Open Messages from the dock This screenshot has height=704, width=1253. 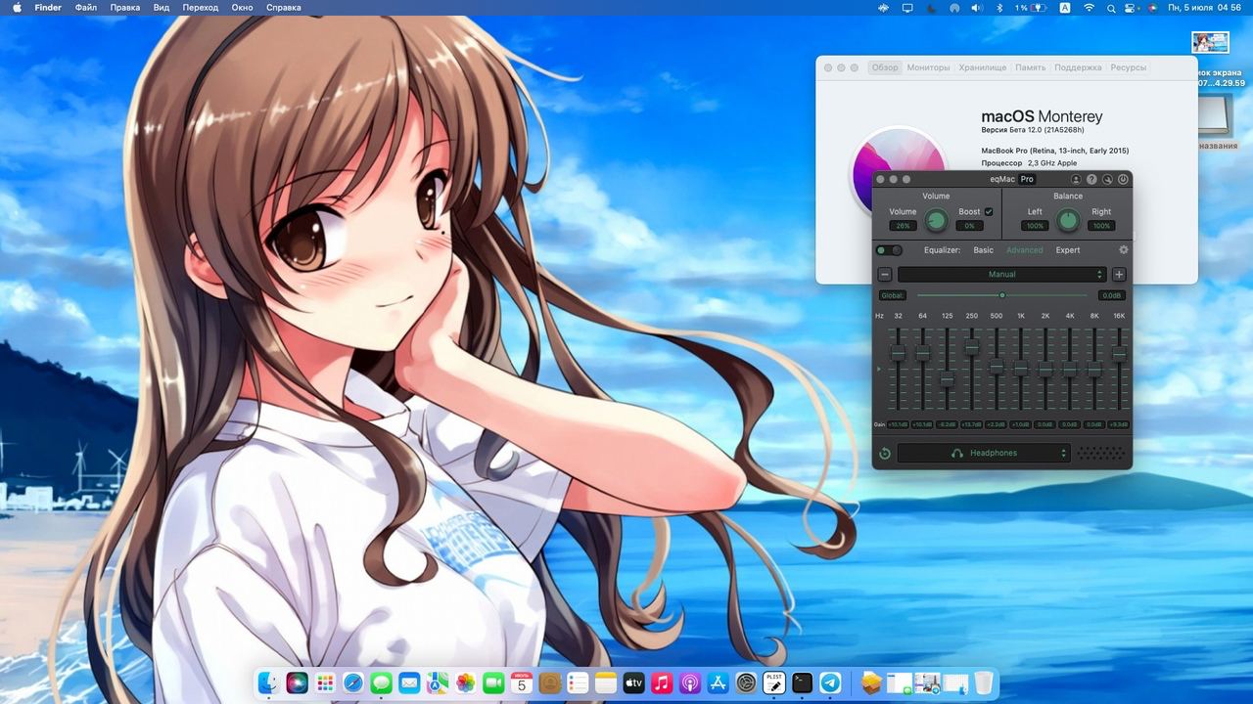tap(382, 683)
